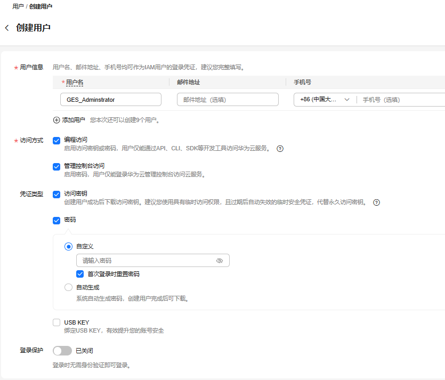The width and height of the screenshot is (445, 380).
Task: Click the 邮件地址 input field
Action: [228, 100]
